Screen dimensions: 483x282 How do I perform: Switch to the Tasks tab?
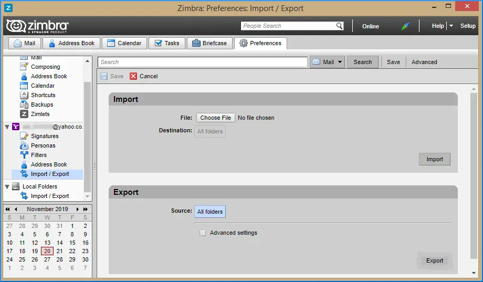(167, 43)
